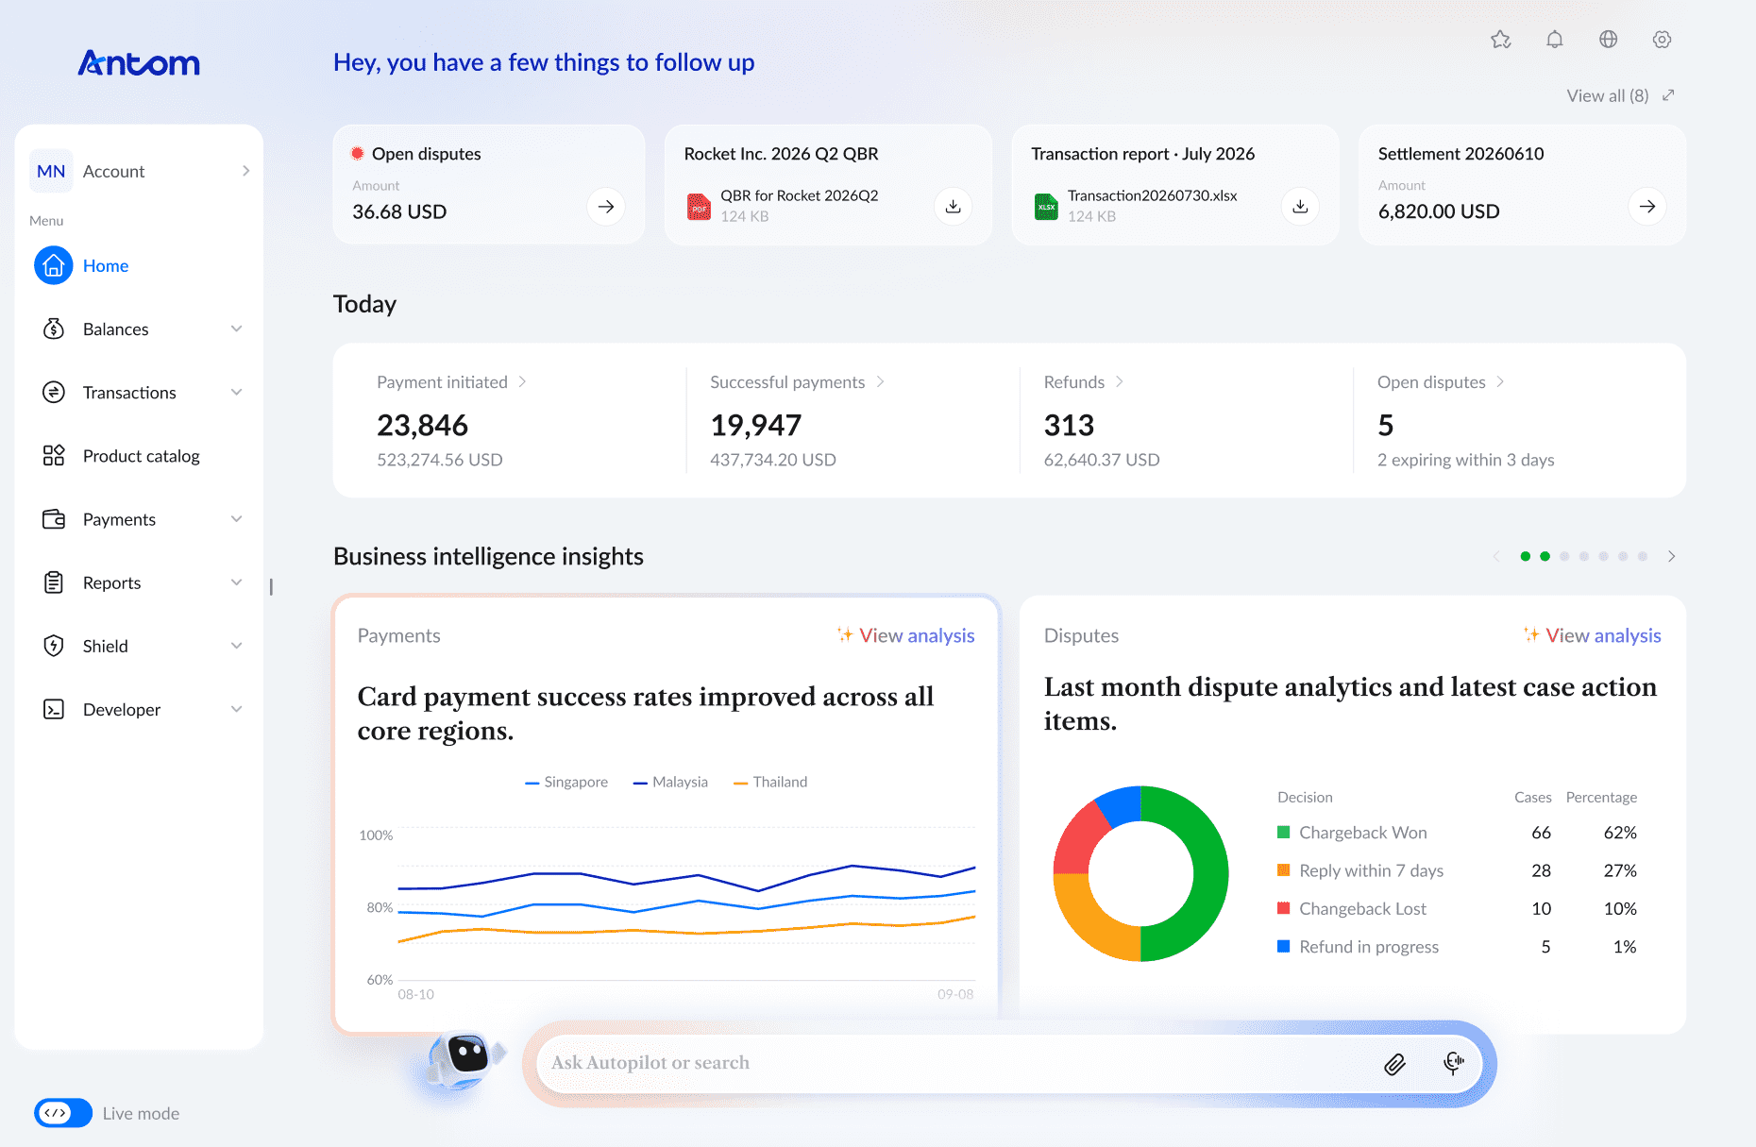1756x1147 pixels.
Task: Expand the Balances menu chevron
Action: click(237, 329)
